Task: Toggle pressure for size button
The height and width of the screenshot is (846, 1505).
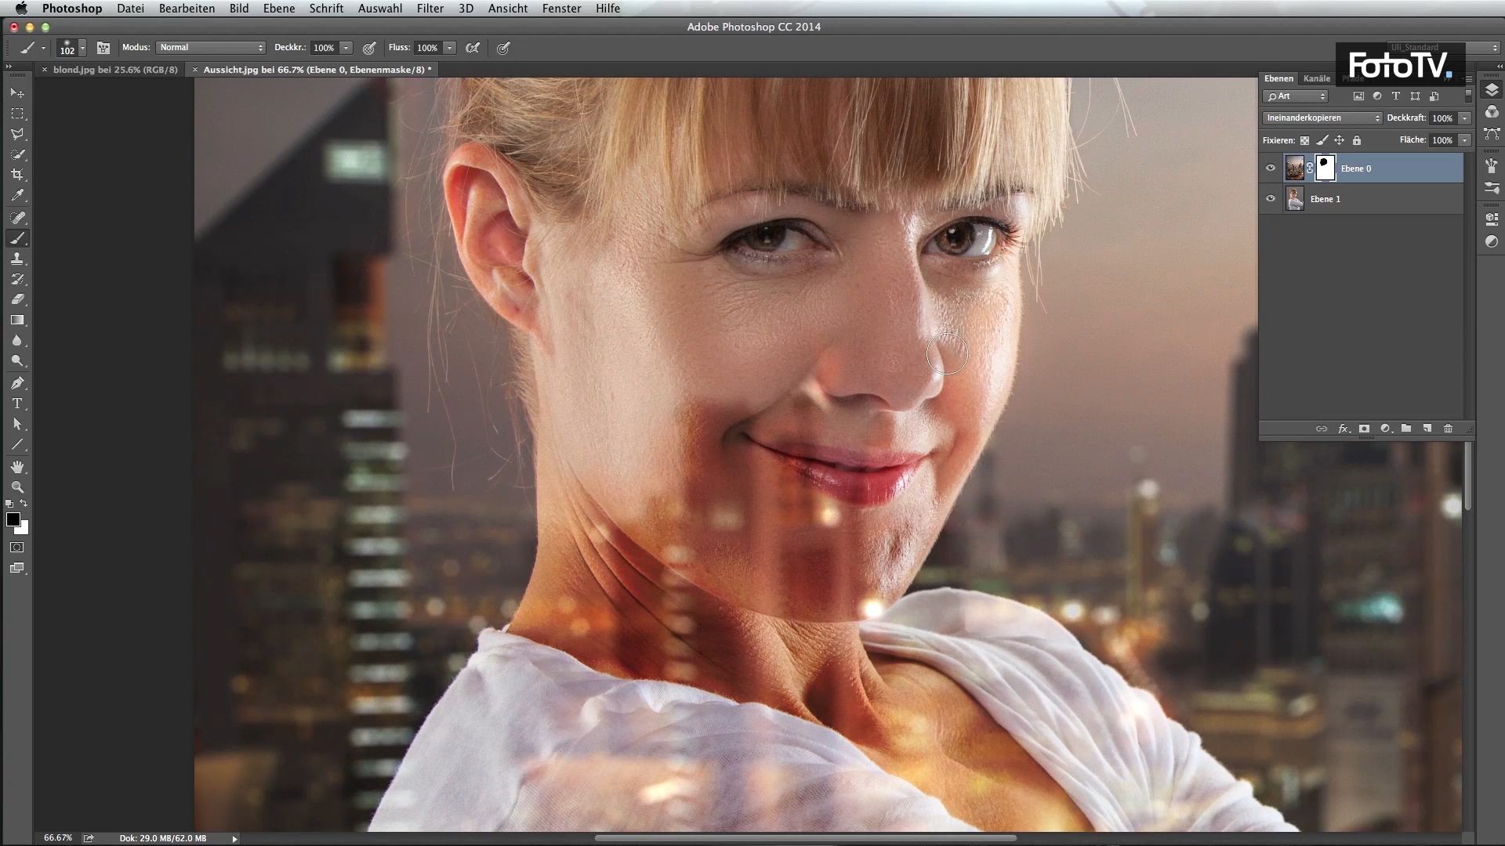Action: [x=503, y=48]
